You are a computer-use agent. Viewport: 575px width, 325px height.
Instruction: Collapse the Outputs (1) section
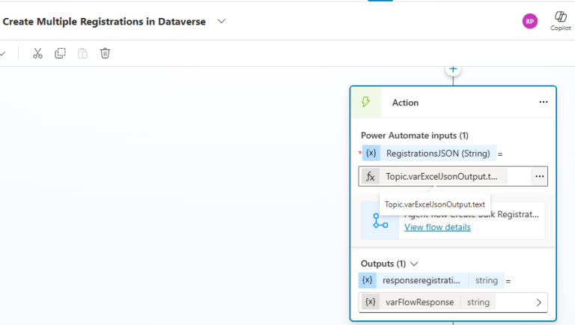pos(414,264)
